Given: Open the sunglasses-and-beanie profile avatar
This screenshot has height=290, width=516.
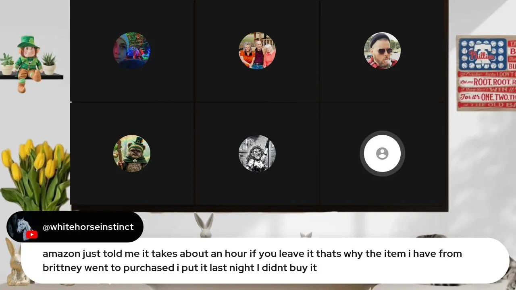Looking at the screenshot, I should (382, 51).
